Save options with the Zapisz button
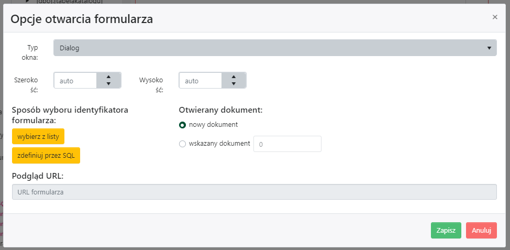The image size is (510, 250). (x=446, y=231)
